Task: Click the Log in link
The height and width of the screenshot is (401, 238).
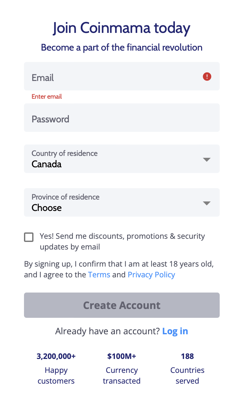Action: point(175,331)
